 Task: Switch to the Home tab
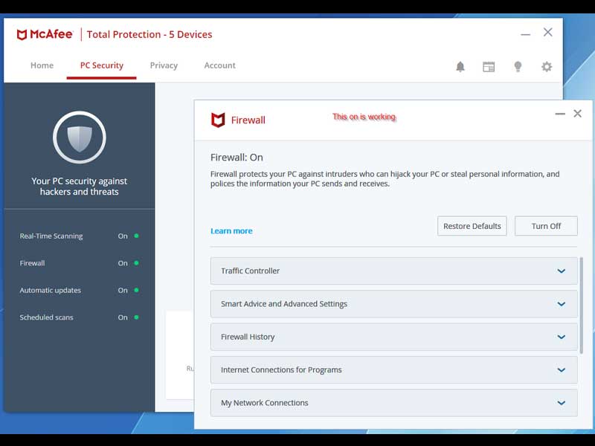click(x=42, y=65)
